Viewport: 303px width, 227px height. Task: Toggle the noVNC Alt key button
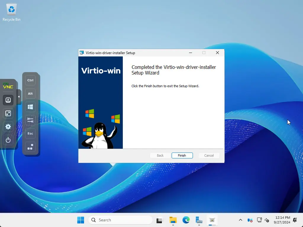click(30, 93)
